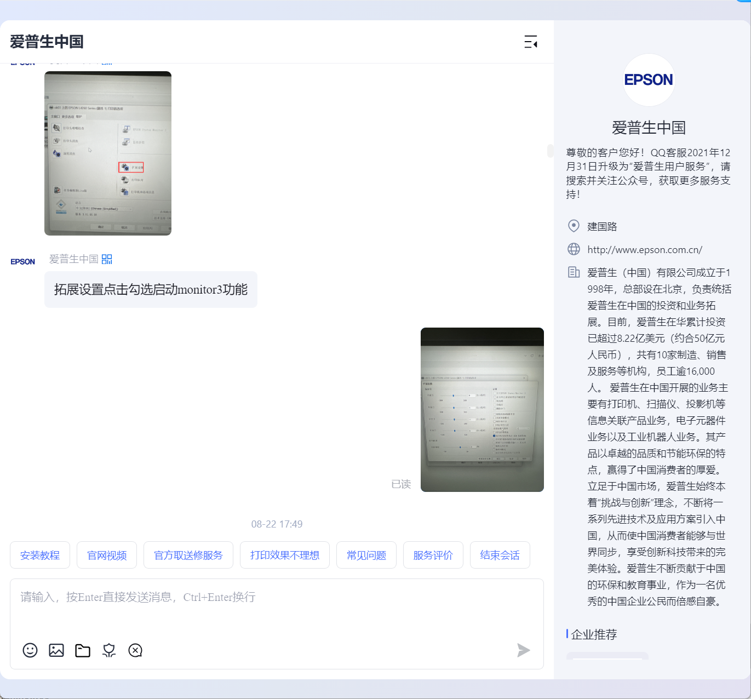The height and width of the screenshot is (699, 751).
Task: Open the 服务评价 quick reply
Action: (433, 555)
